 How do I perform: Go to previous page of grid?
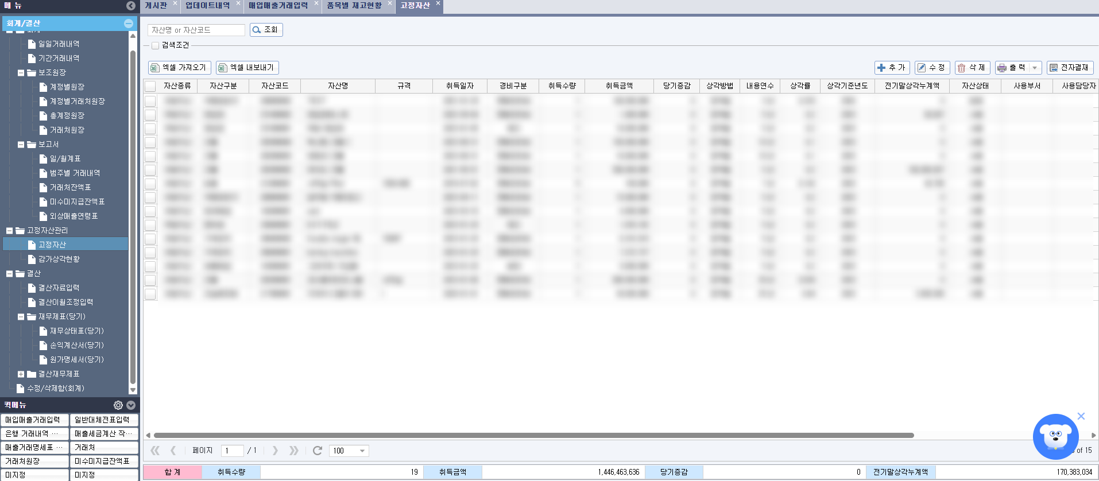tap(173, 451)
